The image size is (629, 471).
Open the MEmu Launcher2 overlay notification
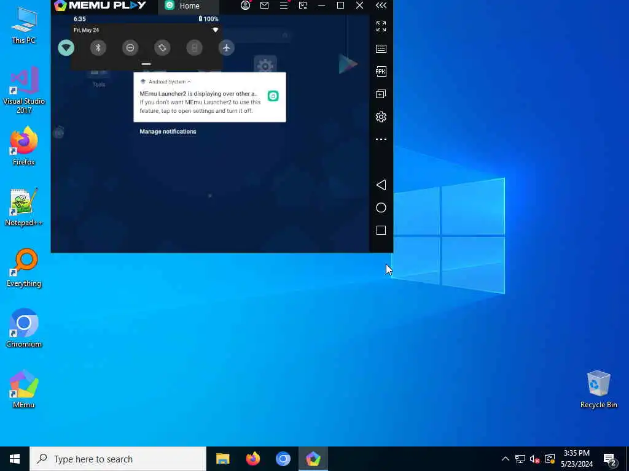(x=210, y=98)
